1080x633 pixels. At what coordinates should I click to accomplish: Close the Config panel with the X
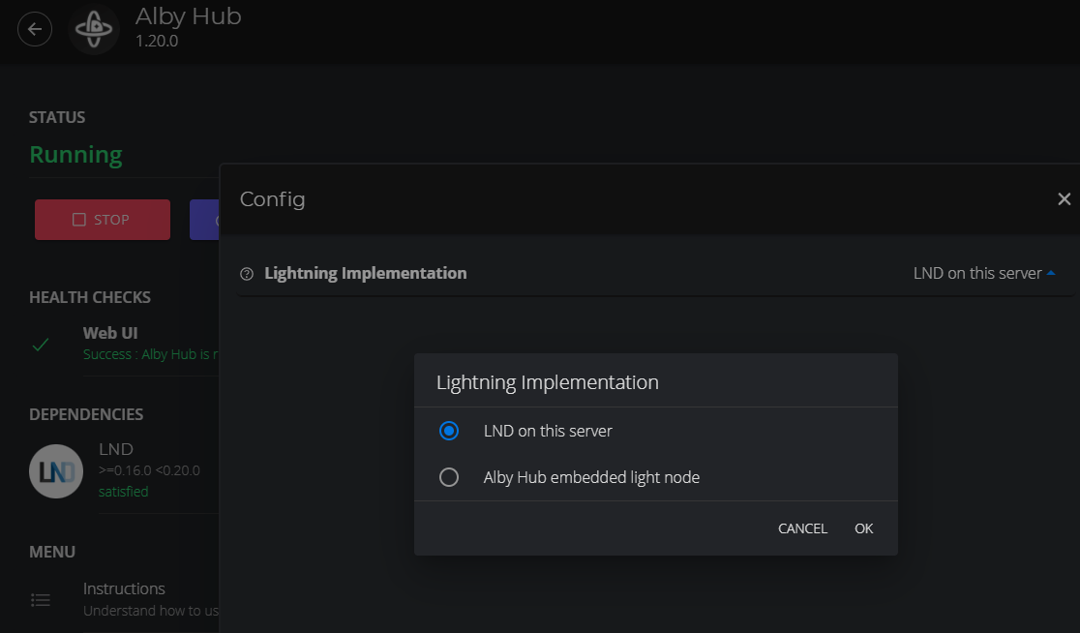pos(1064,199)
